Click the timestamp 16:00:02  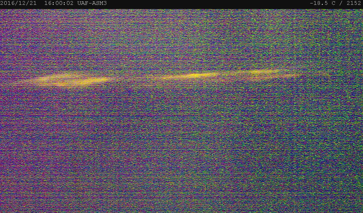[59, 3]
